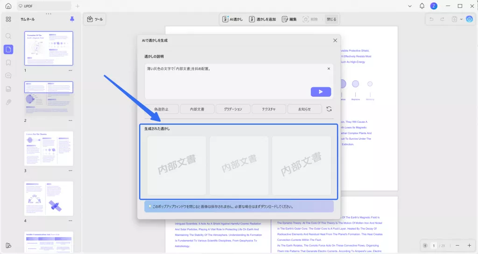Screen dimensions: 478x254
Task: Clear the watermark description text
Action: click(329, 69)
